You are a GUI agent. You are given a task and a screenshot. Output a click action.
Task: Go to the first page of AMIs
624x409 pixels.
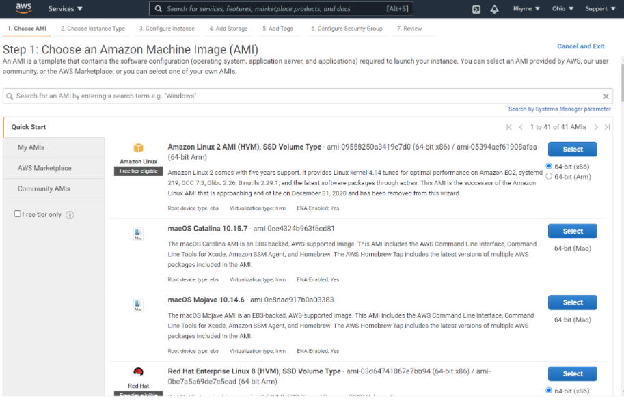(509, 127)
